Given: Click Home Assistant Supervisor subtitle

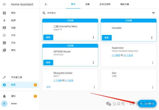Looking at the screenshot, I should (x=125, y=51).
